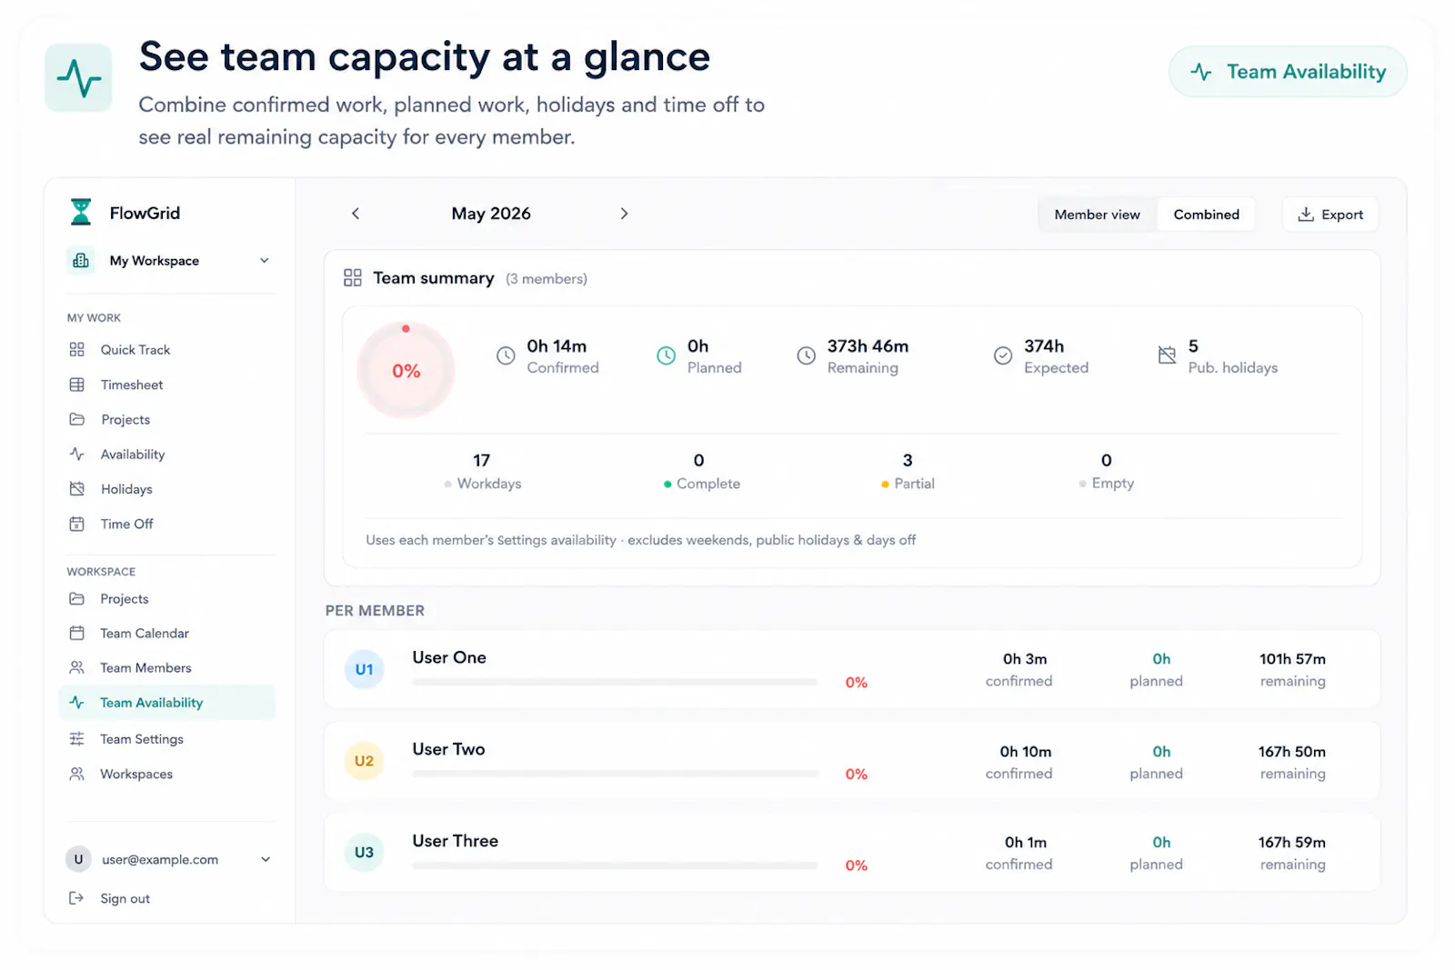Click the large pulse icon beside the headline
This screenshot has width=1455, height=970.
click(78, 78)
